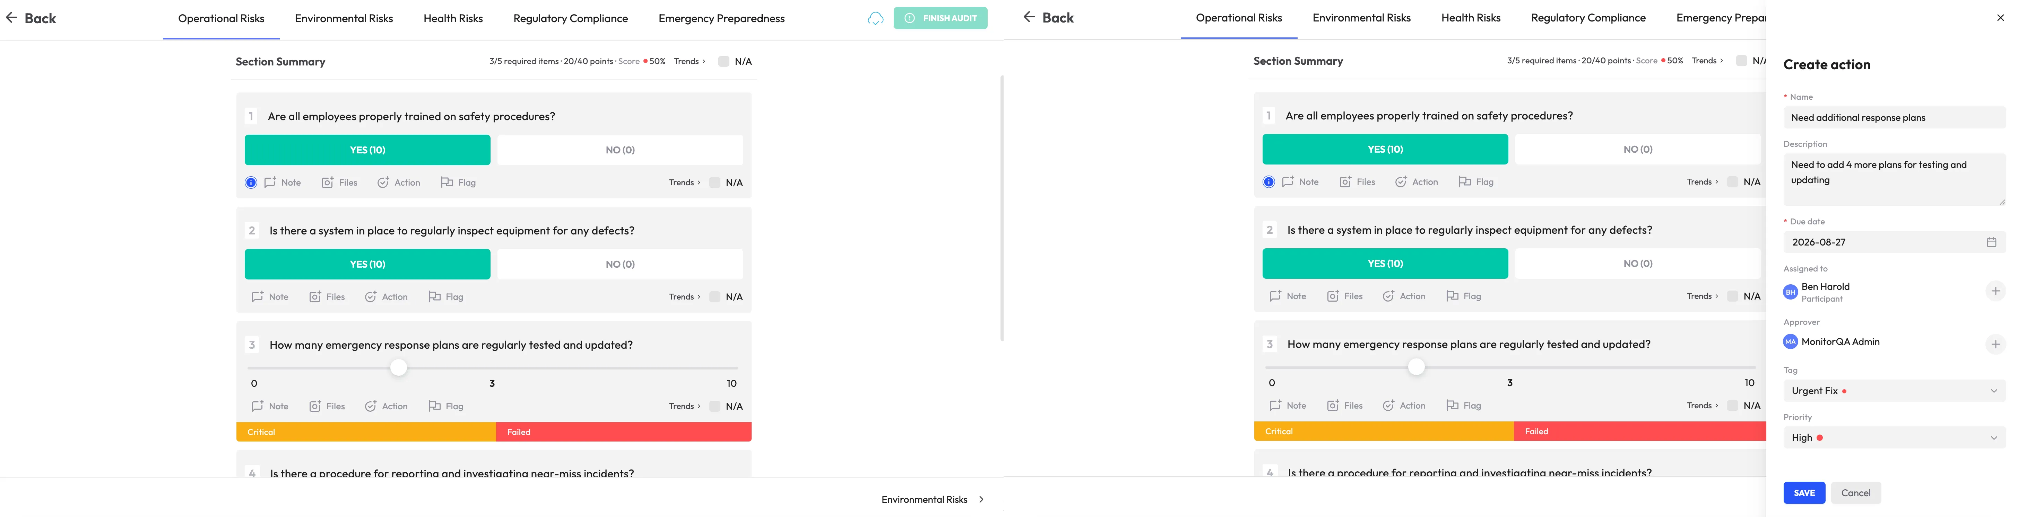Create an Action for question 2 beside the Create action panel
This screenshot has width=2018, height=517.
[x=1404, y=296]
